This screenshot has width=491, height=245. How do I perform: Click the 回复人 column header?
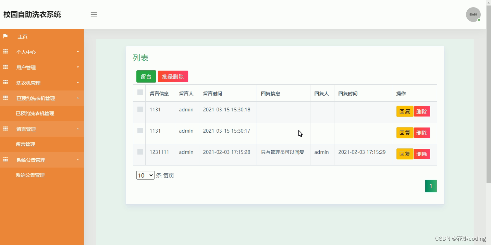pos(321,94)
